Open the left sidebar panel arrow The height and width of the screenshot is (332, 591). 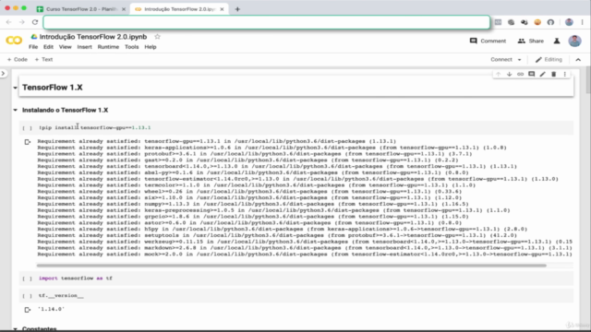point(4,74)
